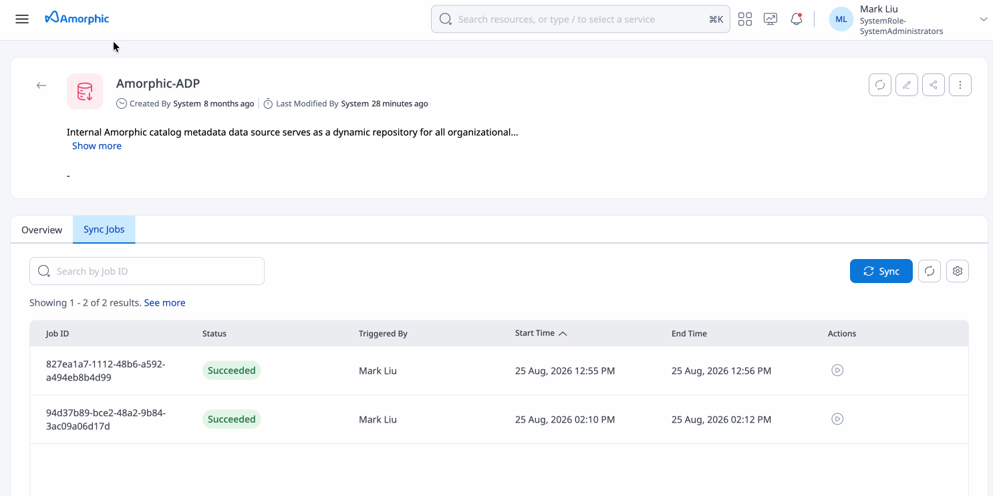Focus the global search resources box

[x=580, y=19]
